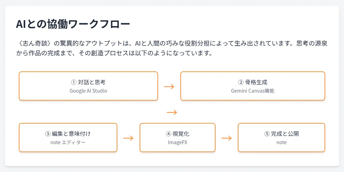
Task: Click the ① 対話と思考 workflow box
Action: 88,86
